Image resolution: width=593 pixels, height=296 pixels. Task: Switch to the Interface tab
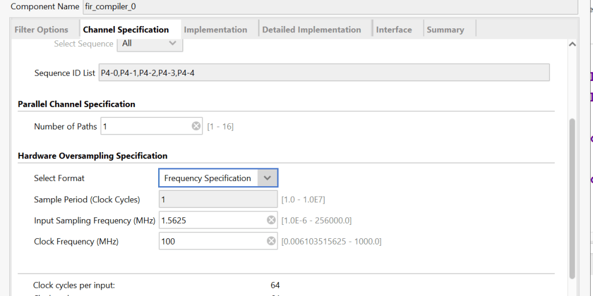[394, 29]
